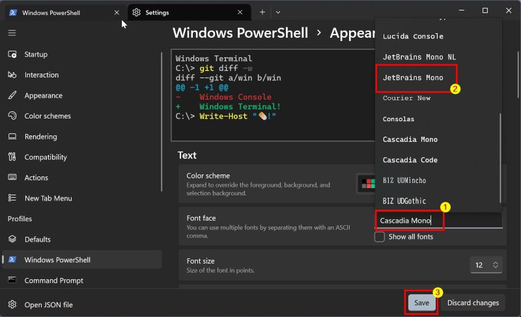This screenshot has height=317, width=521.
Task: Select the Command Prompt profile
Action: (x=53, y=281)
